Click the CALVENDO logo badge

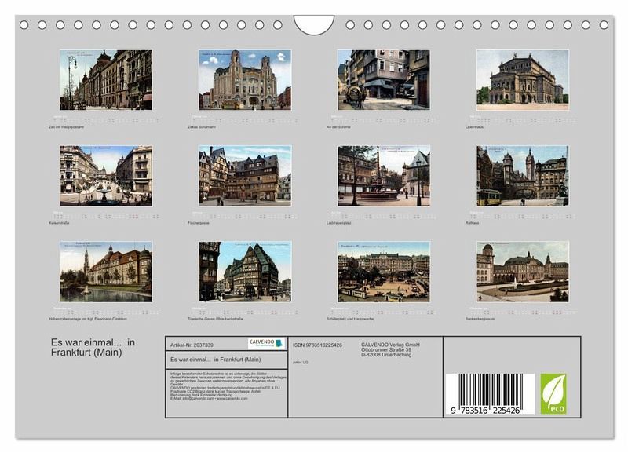265,343
